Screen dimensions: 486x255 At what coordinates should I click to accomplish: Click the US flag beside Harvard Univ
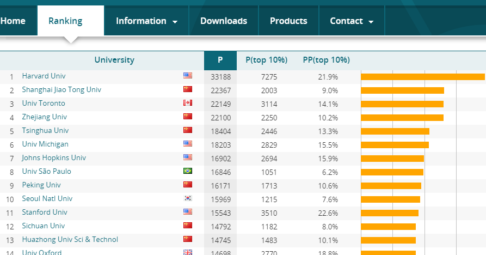click(188, 75)
